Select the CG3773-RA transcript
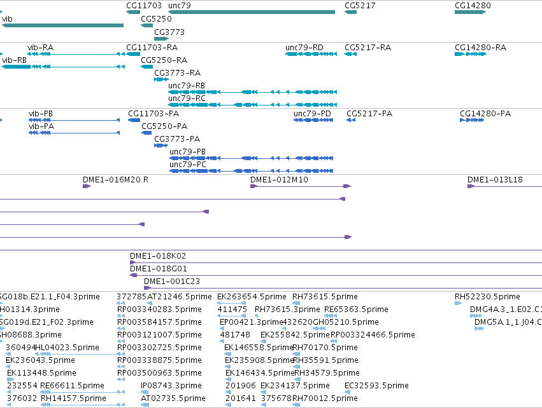This screenshot has height=408, width=542. pos(161,79)
